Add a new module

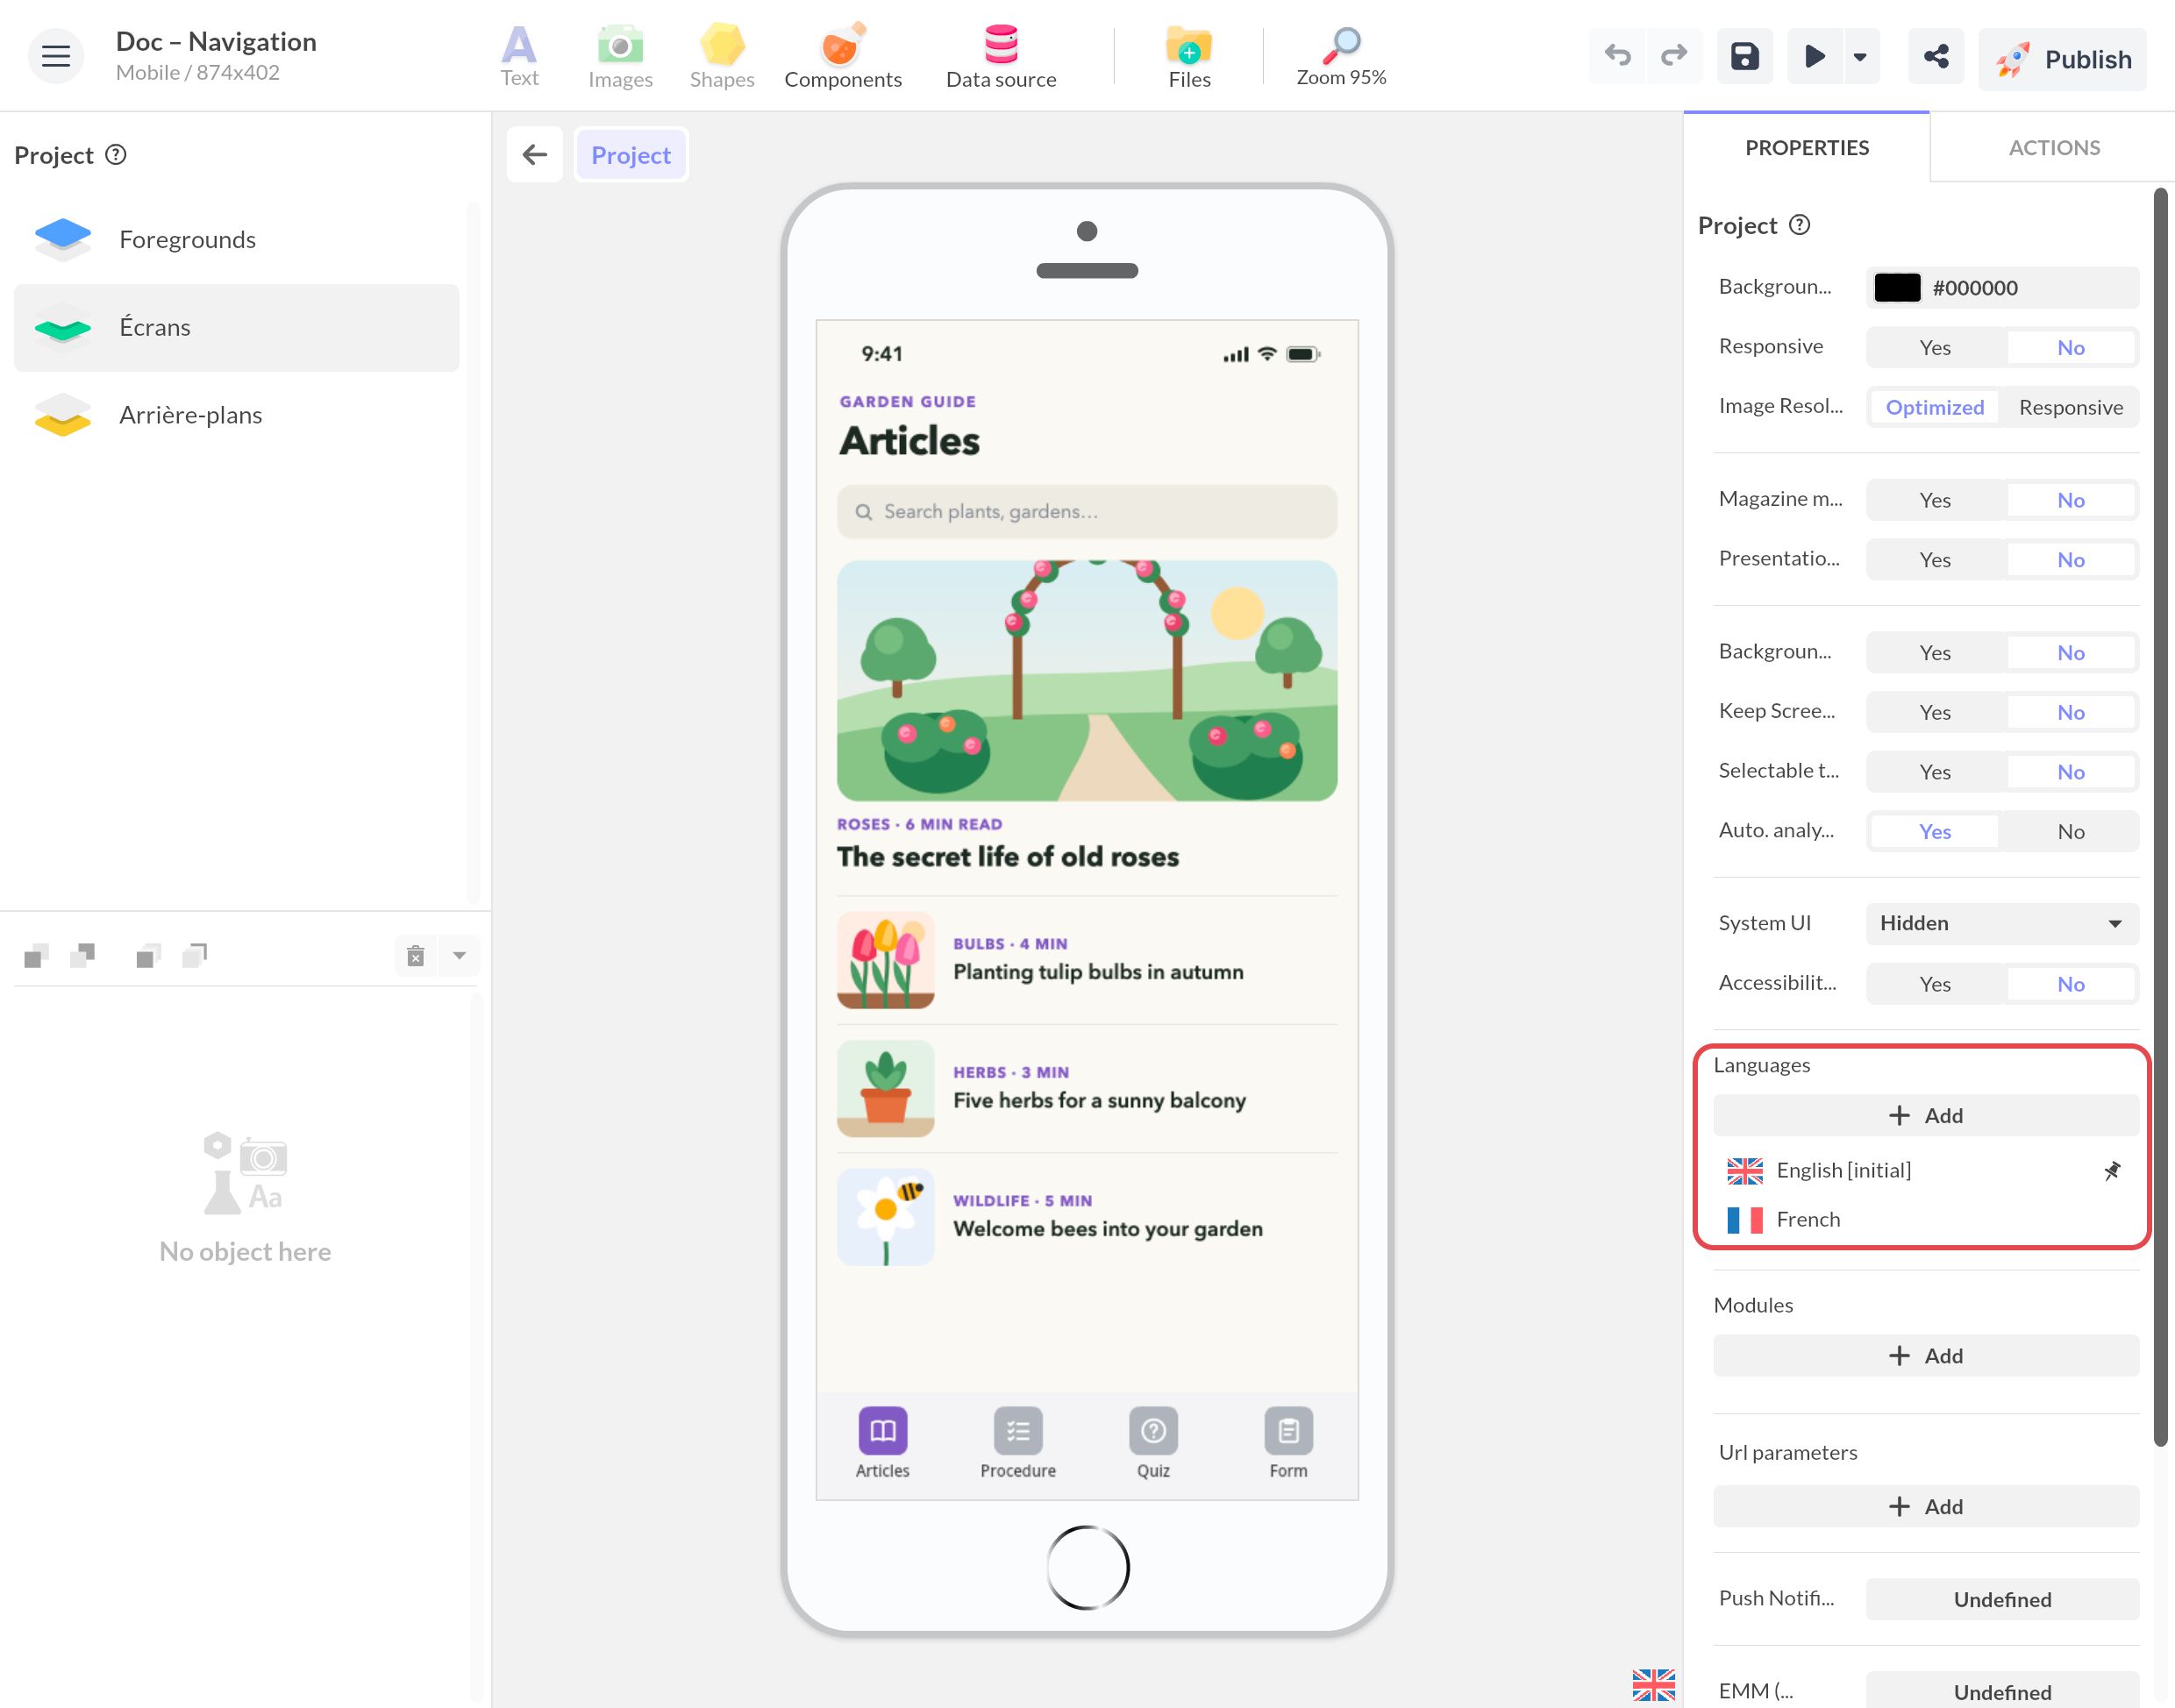[1926, 1356]
